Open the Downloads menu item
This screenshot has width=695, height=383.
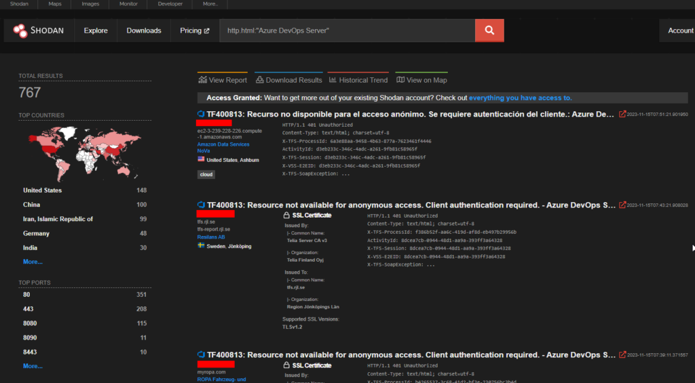coord(144,31)
